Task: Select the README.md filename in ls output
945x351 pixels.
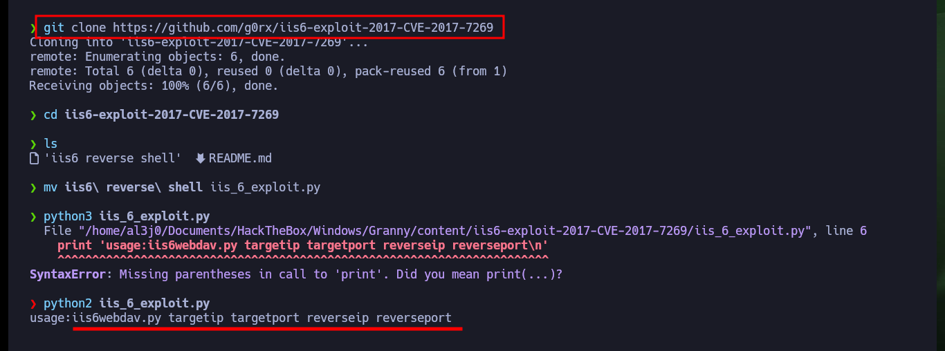Action: [x=241, y=158]
